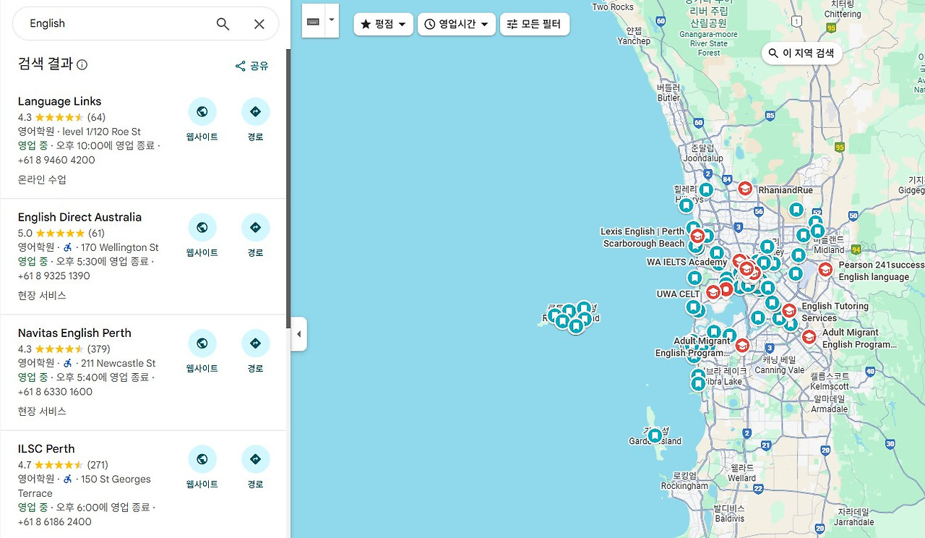Screen dimensions: 925x538
Task: Open ILSC Perth website icon
Action: [202, 459]
